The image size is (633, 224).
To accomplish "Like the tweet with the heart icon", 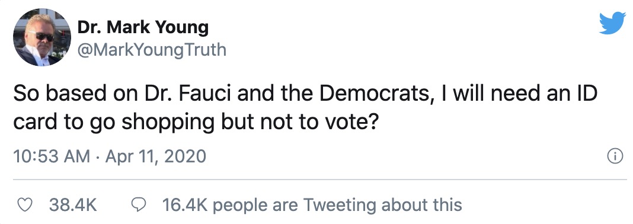I will pyautogui.click(x=26, y=205).
